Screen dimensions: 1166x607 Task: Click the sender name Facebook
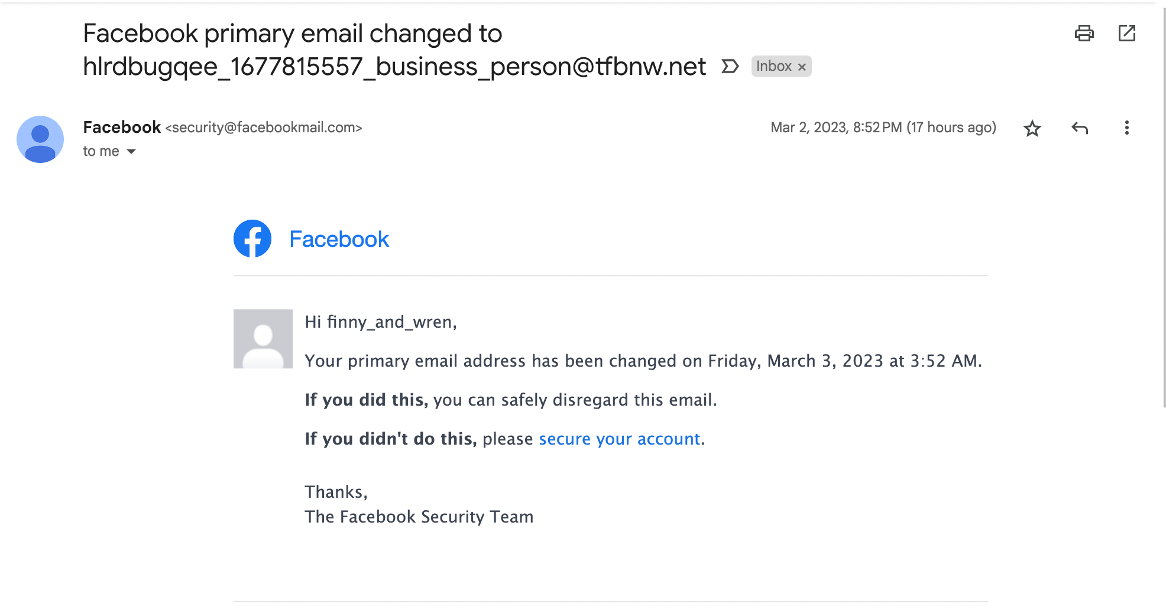122,128
